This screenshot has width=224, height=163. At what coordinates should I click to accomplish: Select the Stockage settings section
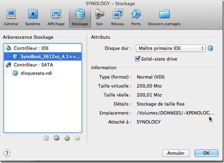pyautogui.click(x=80, y=18)
